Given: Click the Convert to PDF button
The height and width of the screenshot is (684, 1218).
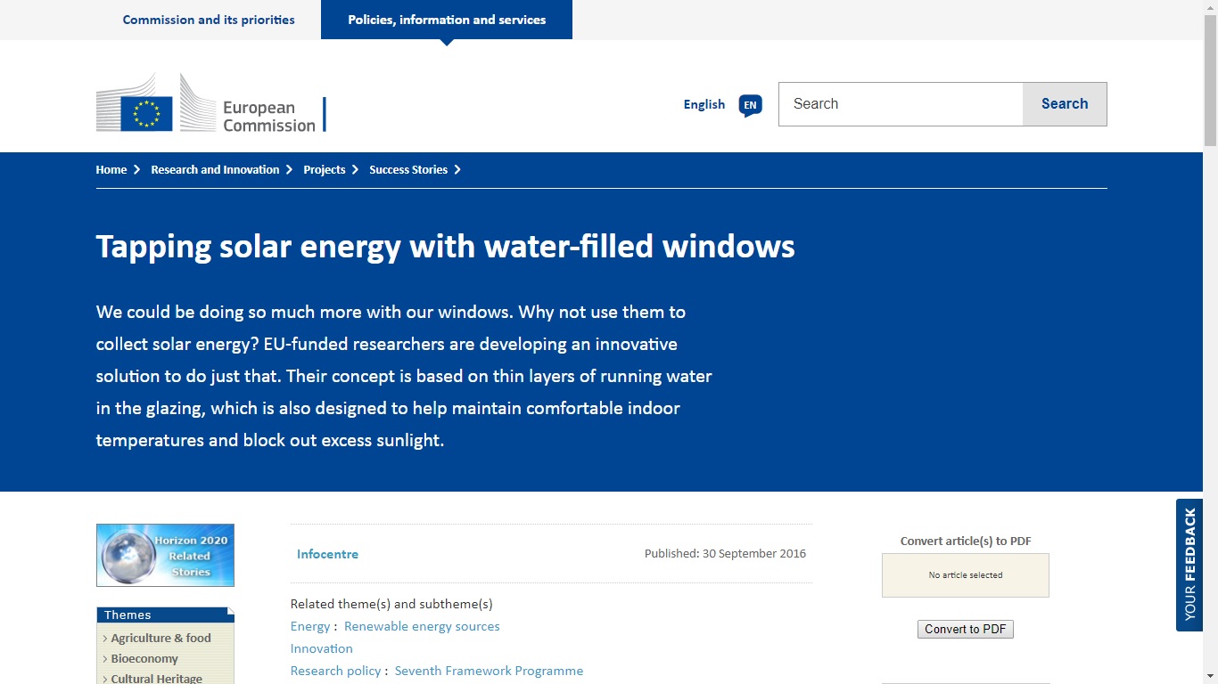Looking at the screenshot, I should 965,630.
